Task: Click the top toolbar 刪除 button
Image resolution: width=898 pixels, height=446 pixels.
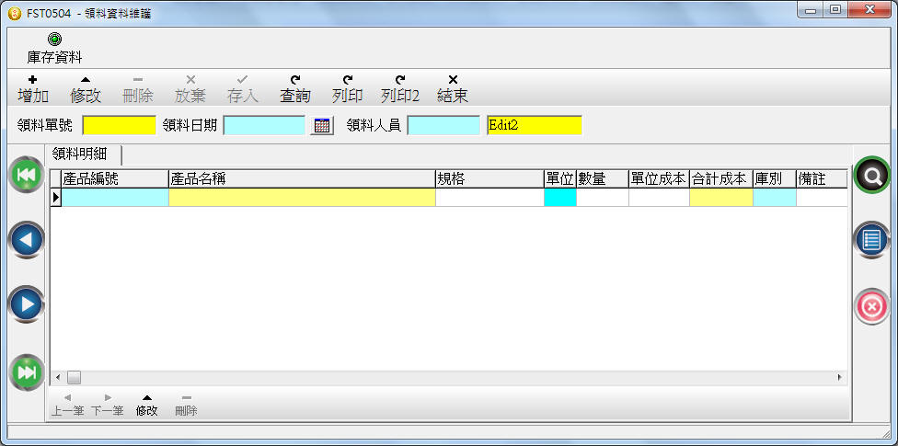Action: 138,89
